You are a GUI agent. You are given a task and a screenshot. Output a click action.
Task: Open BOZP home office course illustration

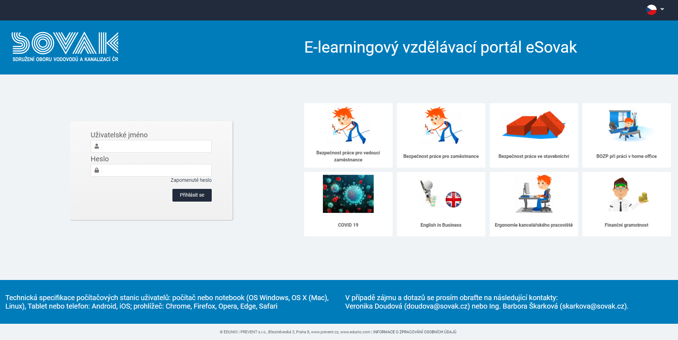point(627,125)
